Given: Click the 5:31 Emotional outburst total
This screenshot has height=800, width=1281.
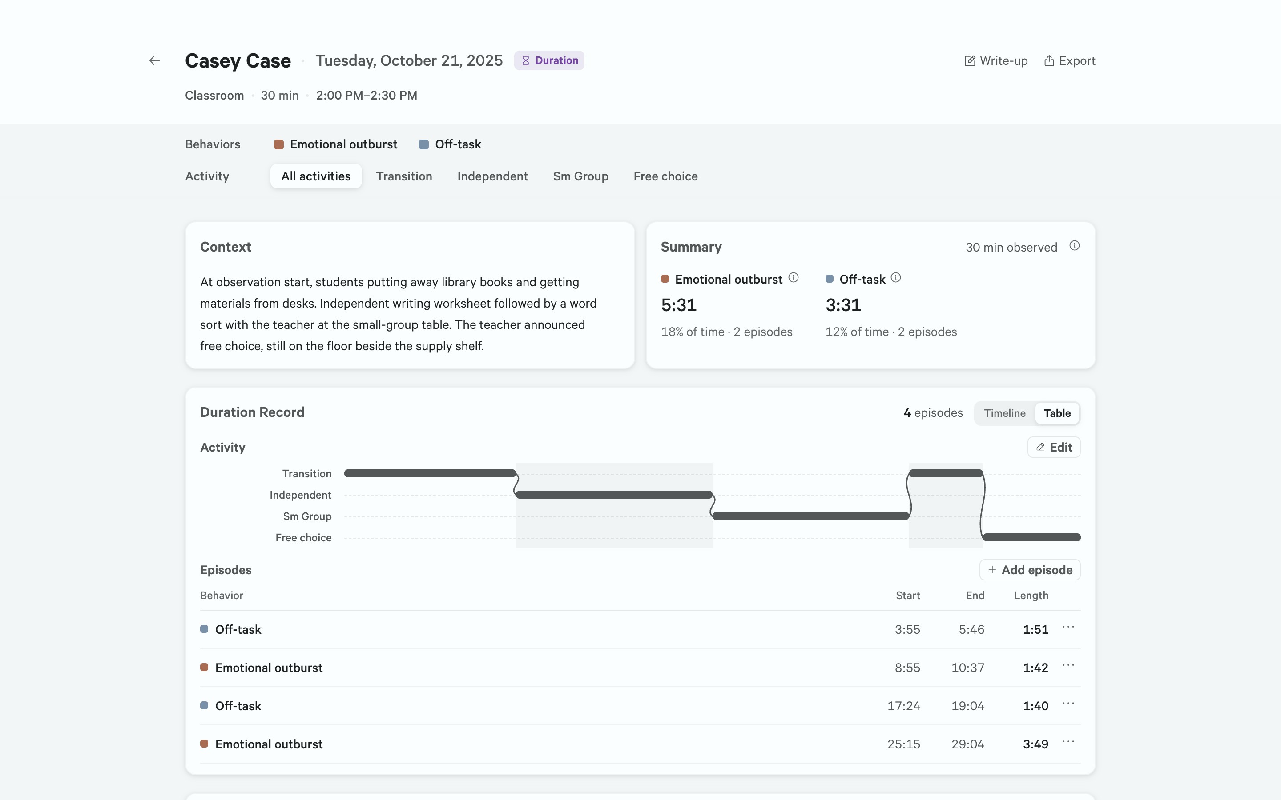Looking at the screenshot, I should (x=679, y=305).
